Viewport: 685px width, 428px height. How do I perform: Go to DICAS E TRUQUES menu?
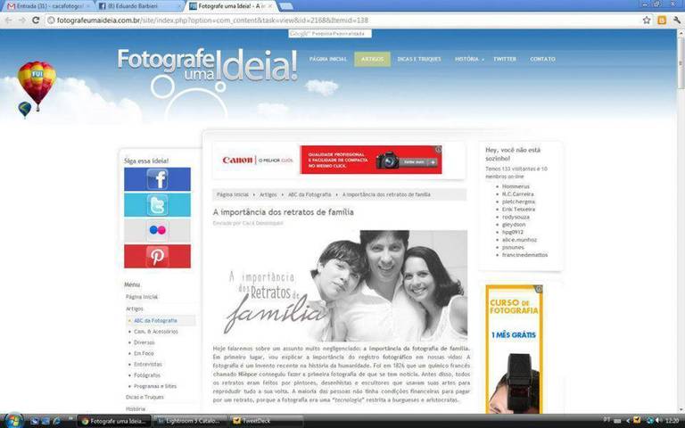[418, 59]
